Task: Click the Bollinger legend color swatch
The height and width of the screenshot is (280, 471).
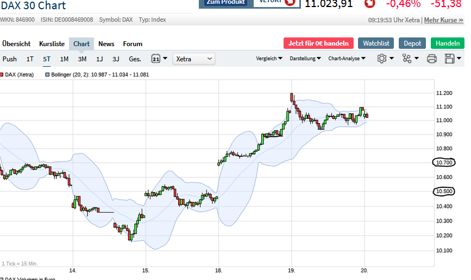Action: 47,74
